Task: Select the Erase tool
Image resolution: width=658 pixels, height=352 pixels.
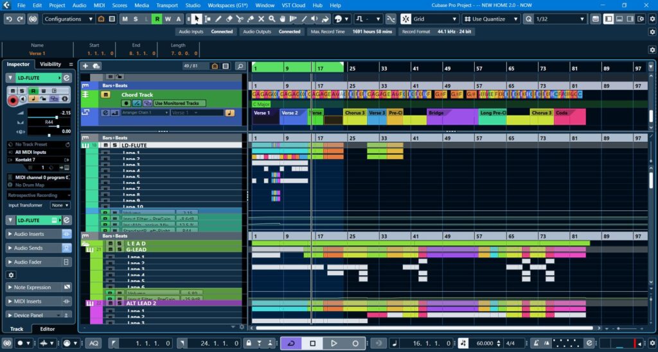Action: pyautogui.click(x=229, y=19)
